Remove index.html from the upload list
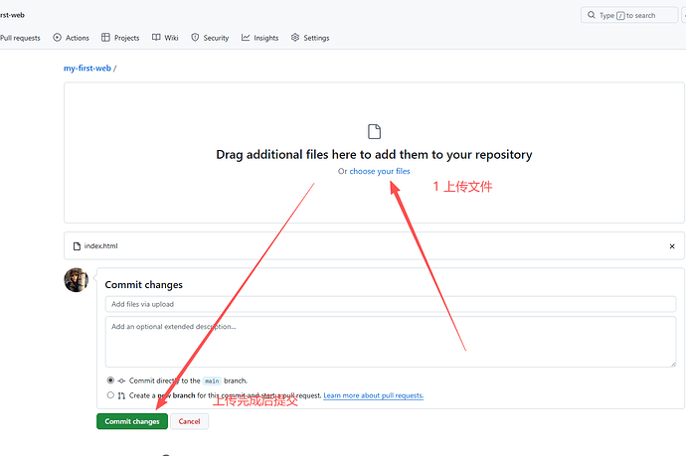Viewport: 686px width, 456px height. coord(671,245)
